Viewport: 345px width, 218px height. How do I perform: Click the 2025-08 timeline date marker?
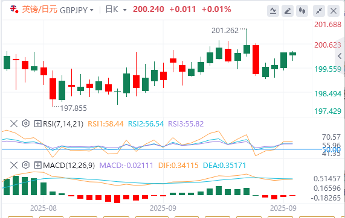[x=44, y=208]
